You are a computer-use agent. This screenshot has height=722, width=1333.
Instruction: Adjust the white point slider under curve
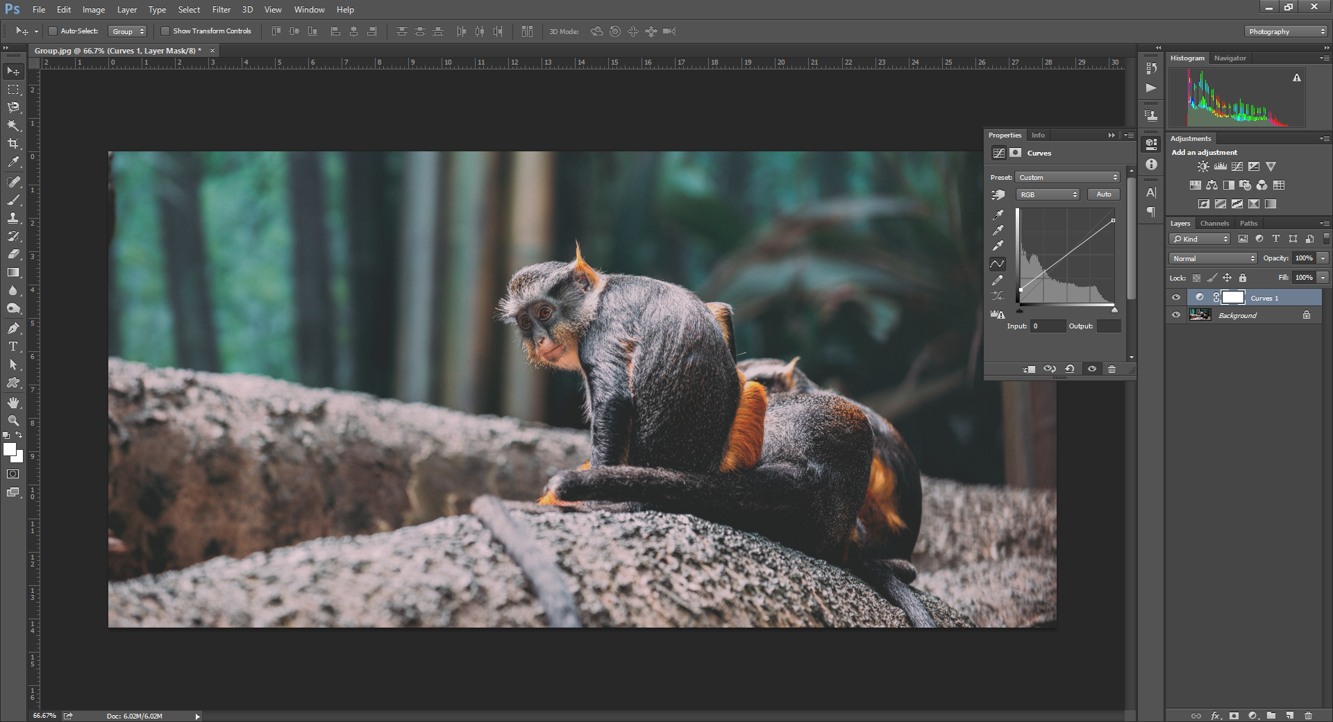pos(1114,310)
